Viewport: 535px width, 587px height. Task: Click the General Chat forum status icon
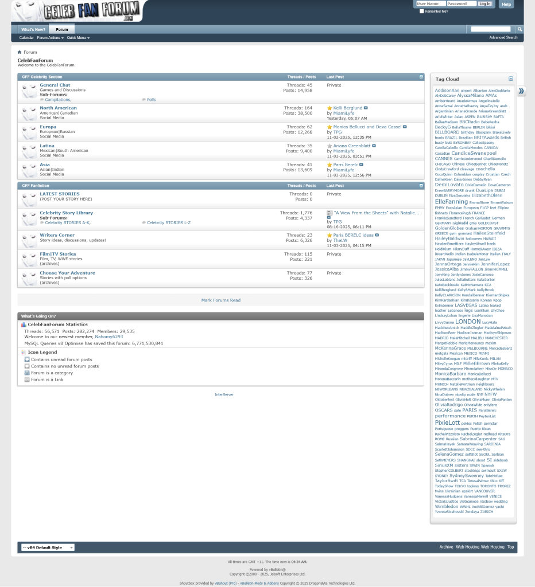(x=29, y=91)
